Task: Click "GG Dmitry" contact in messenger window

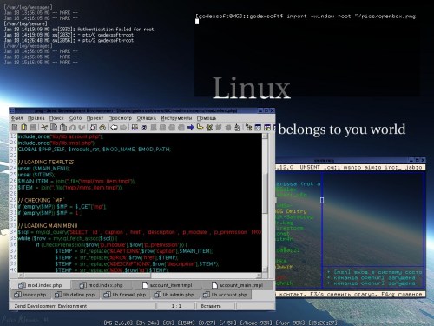Action: click(292, 211)
